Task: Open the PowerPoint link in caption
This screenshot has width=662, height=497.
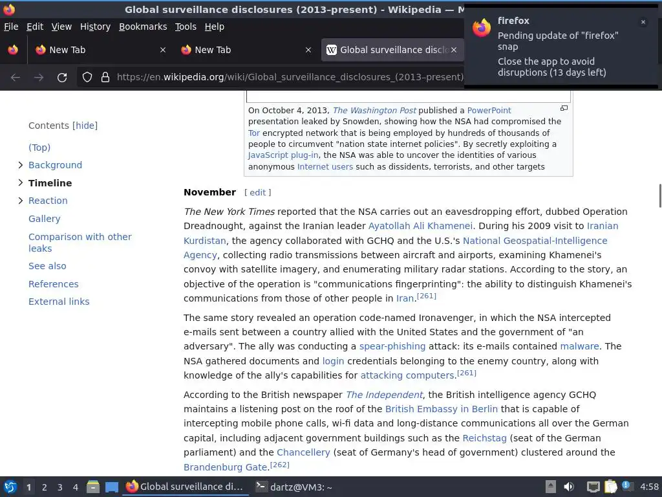Action: tap(489, 110)
